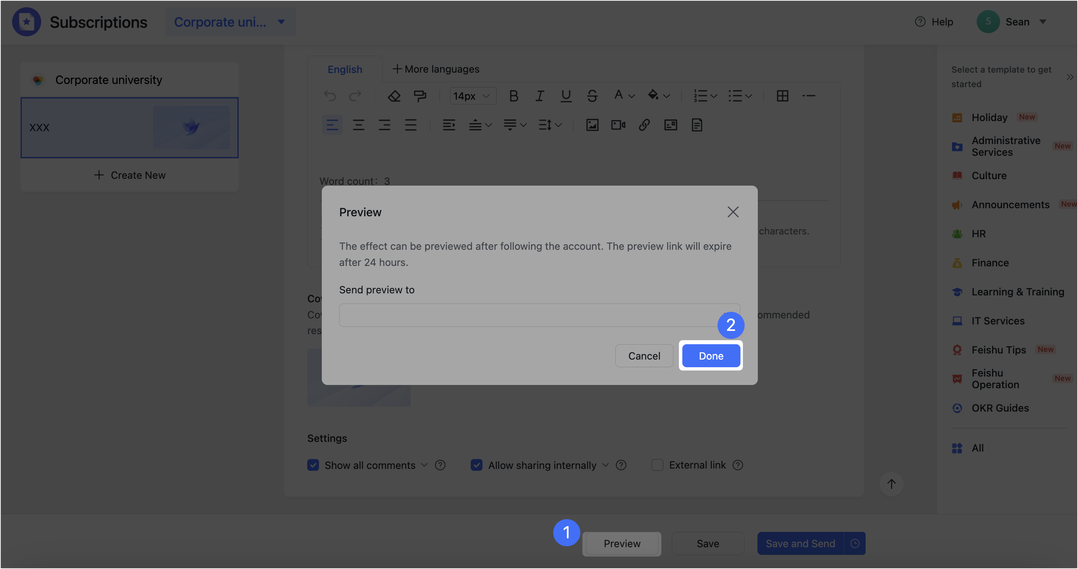This screenshot has width=1078, height=569.
Task: Insert a table
Action: click(782, 96)
